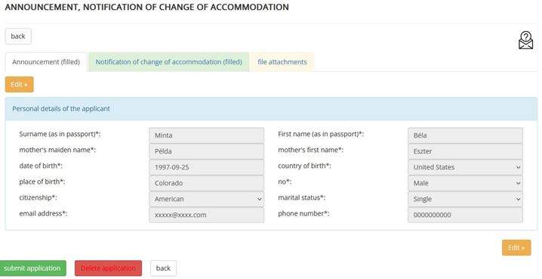Expand the marital status dropdown
This screenshot has height=279, width=542.
(465, 199)
